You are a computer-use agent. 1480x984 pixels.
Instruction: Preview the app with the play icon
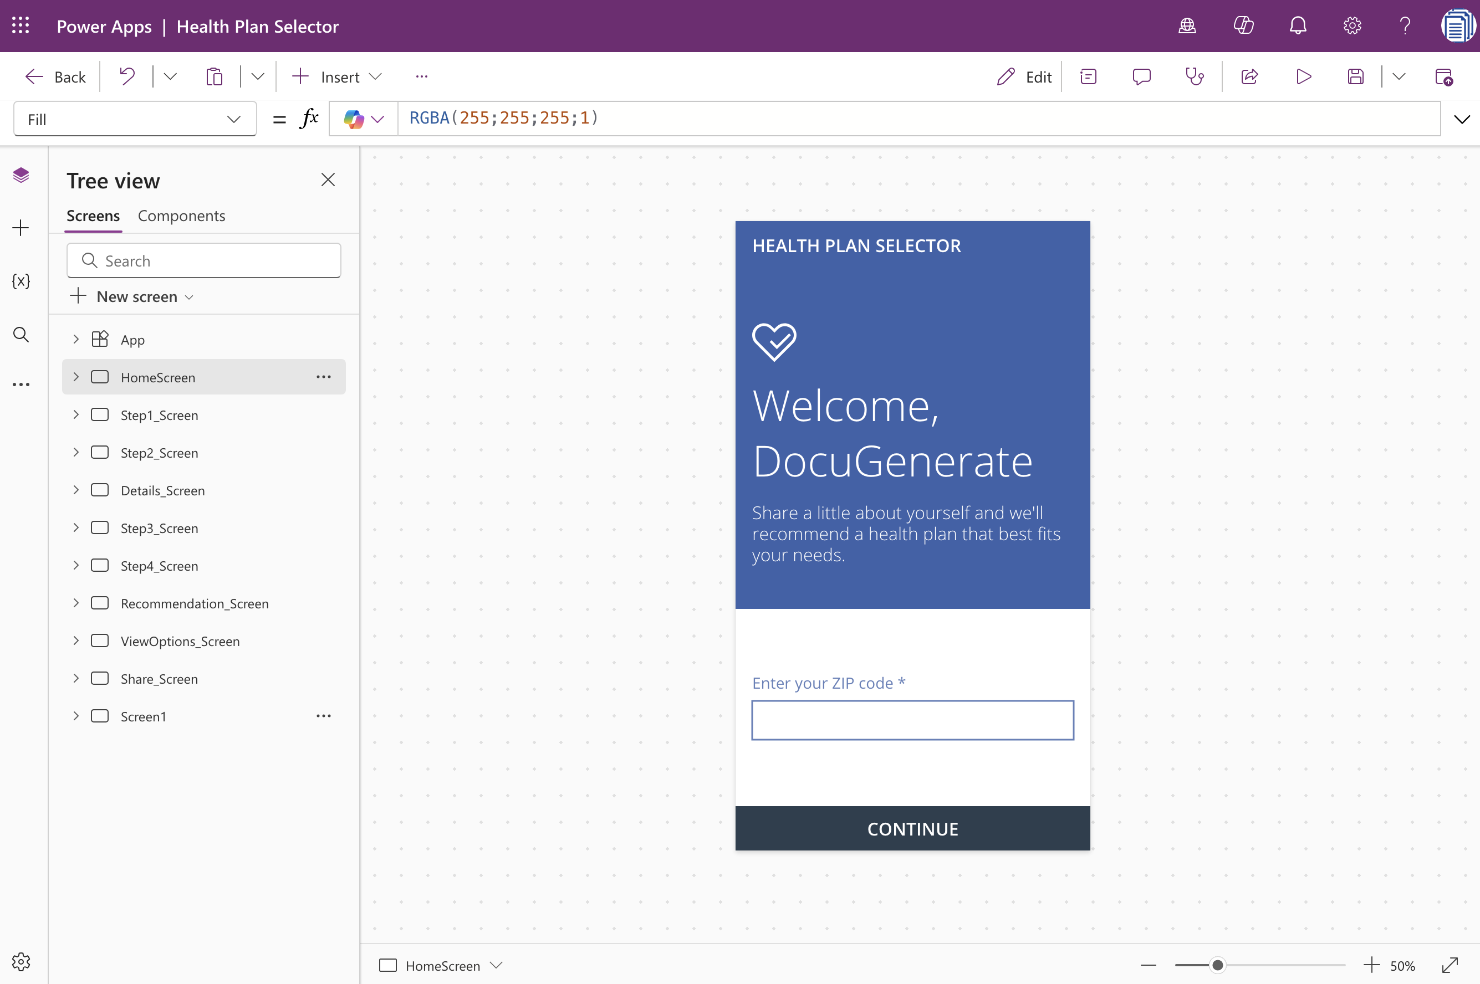point(1303,76)
